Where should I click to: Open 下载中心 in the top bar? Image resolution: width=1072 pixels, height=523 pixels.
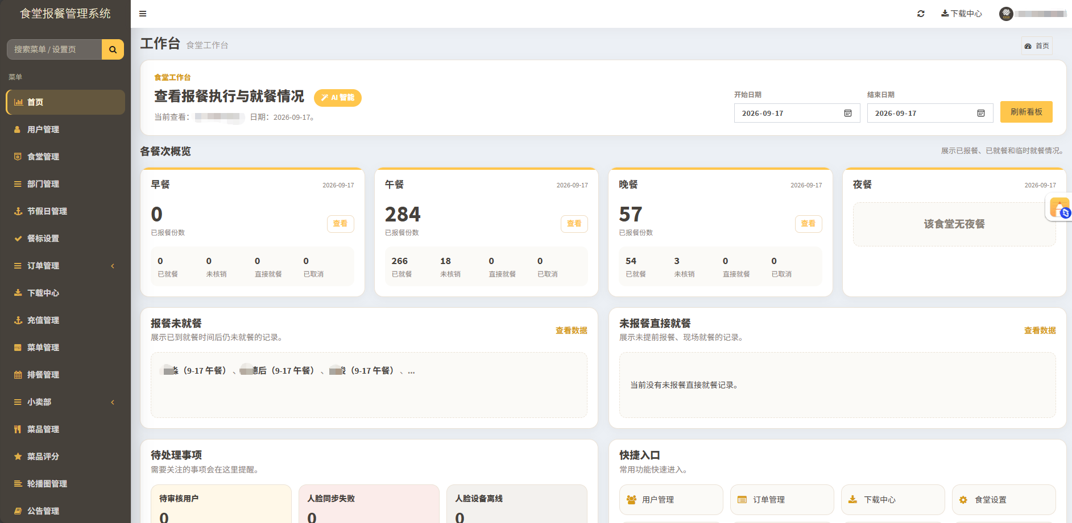click(x=962, y=14)
